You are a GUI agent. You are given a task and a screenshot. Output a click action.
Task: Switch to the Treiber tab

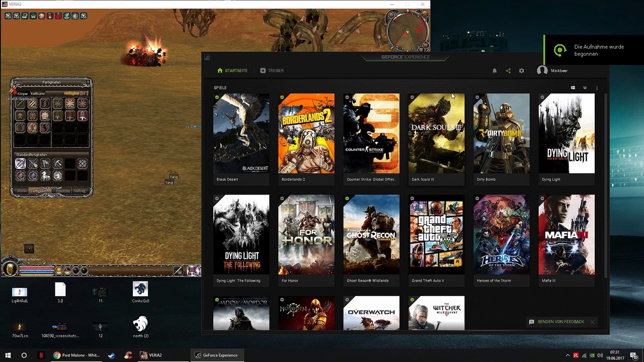point(272,71)
